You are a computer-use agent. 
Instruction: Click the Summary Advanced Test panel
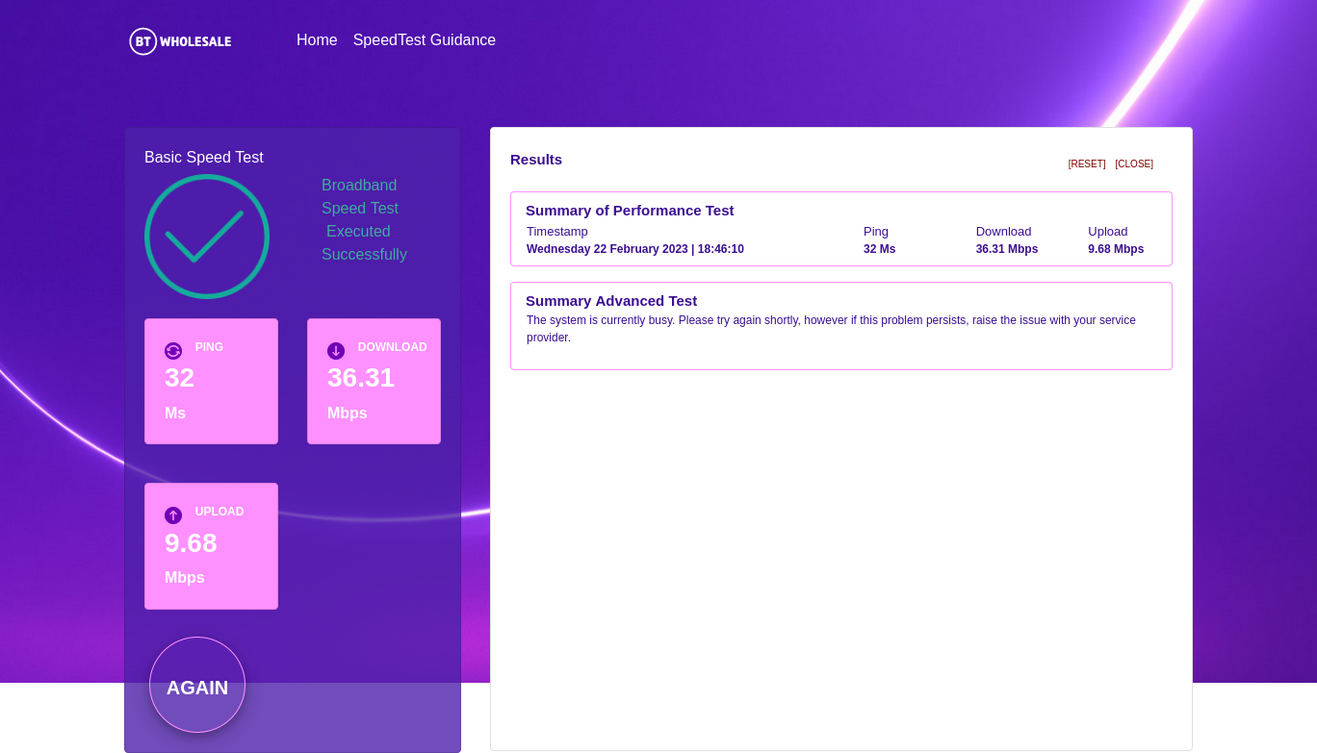coord(840,325)
